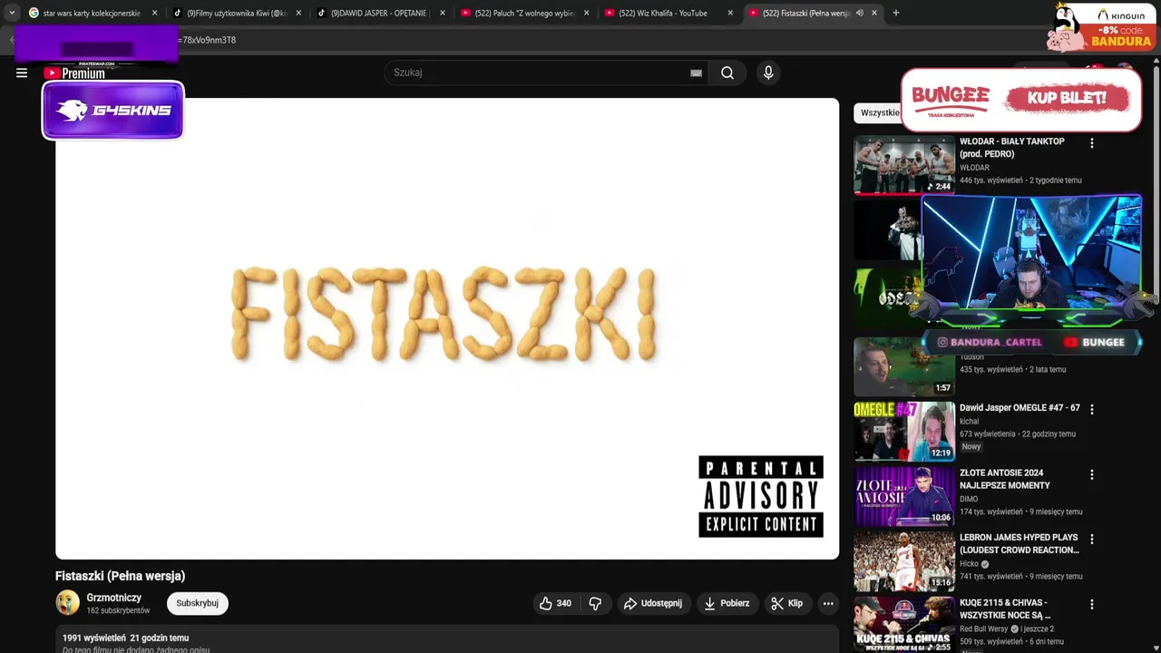Open the tab search dropdown arrow
The width and height of the screenshot is (1161, 653).
12,13
